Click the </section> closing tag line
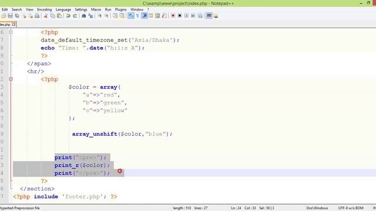The height and width of the screenshot is (211, 376). [37, 189]
